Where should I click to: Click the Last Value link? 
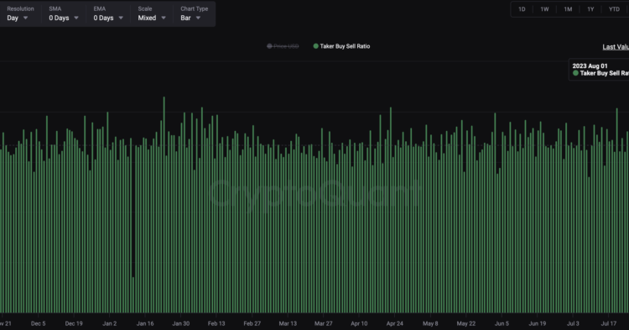616,47
